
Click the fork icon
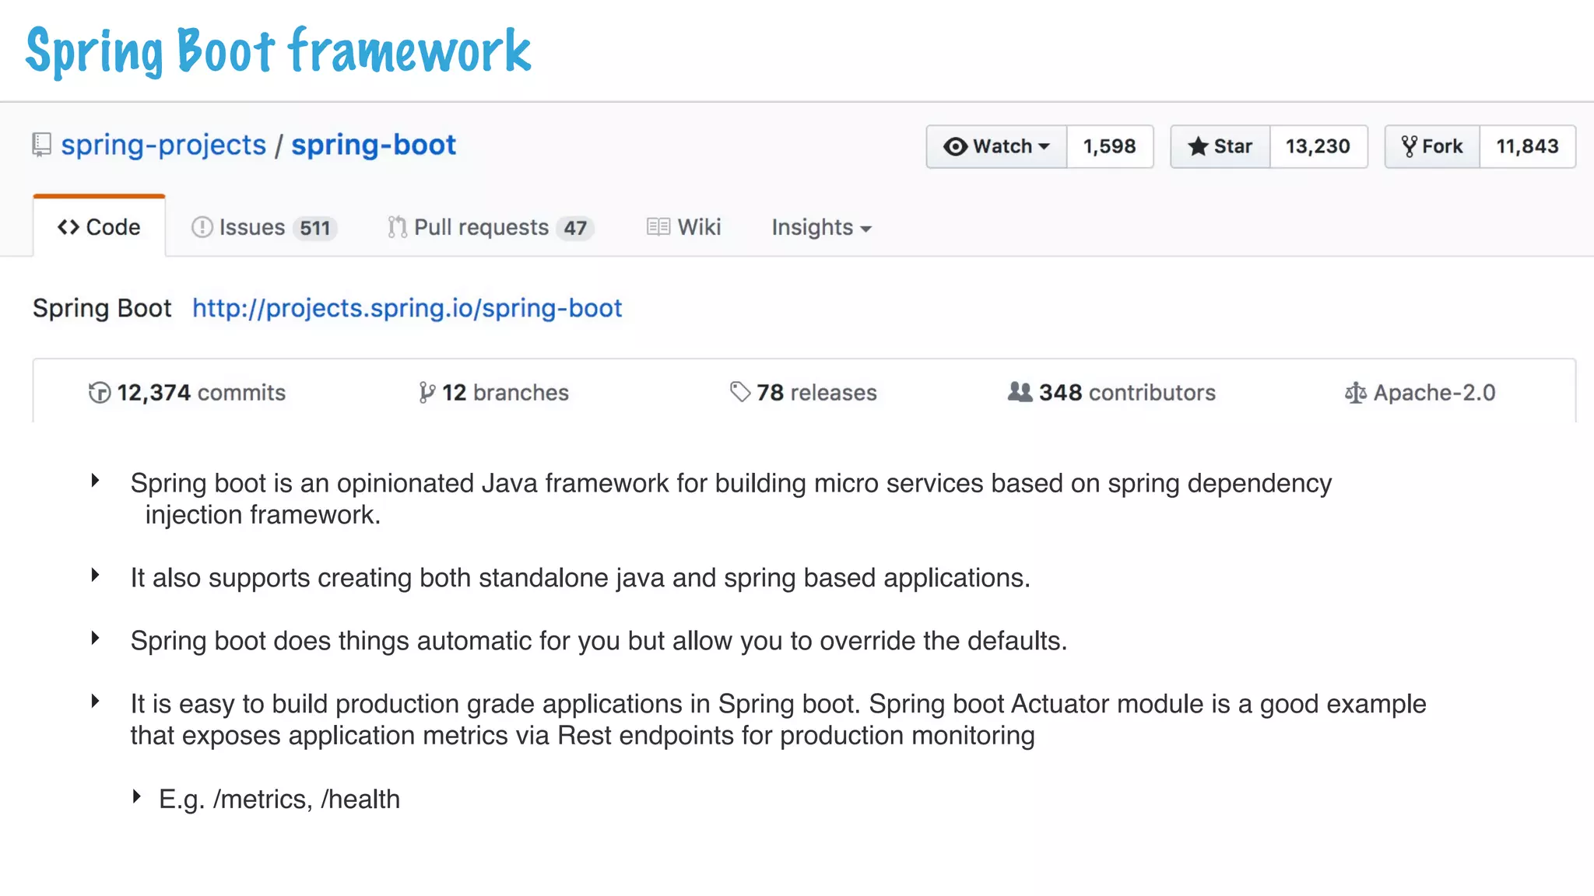1409,146
